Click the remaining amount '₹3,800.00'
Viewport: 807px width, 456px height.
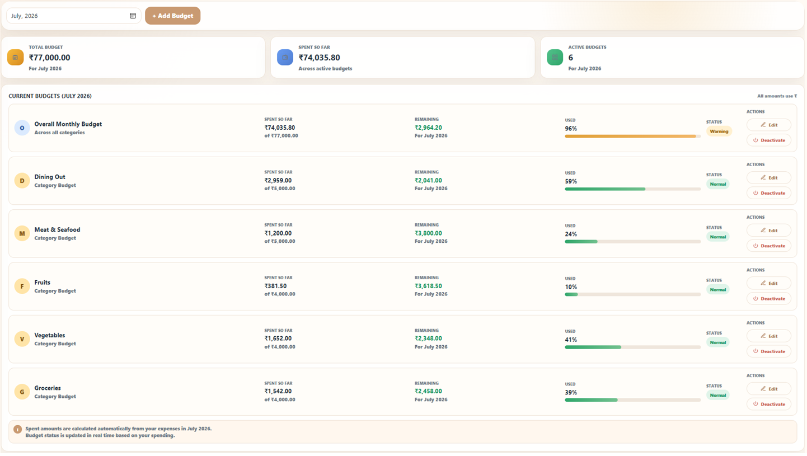point(428,233)
